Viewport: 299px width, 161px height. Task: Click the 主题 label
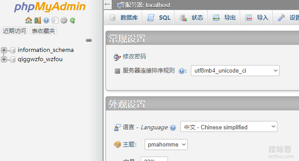point(130,144)
